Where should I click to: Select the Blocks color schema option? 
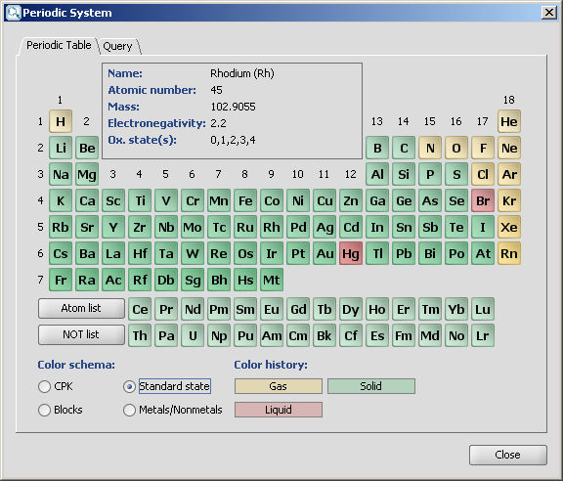pyautogui.click(x=61, y=410)
